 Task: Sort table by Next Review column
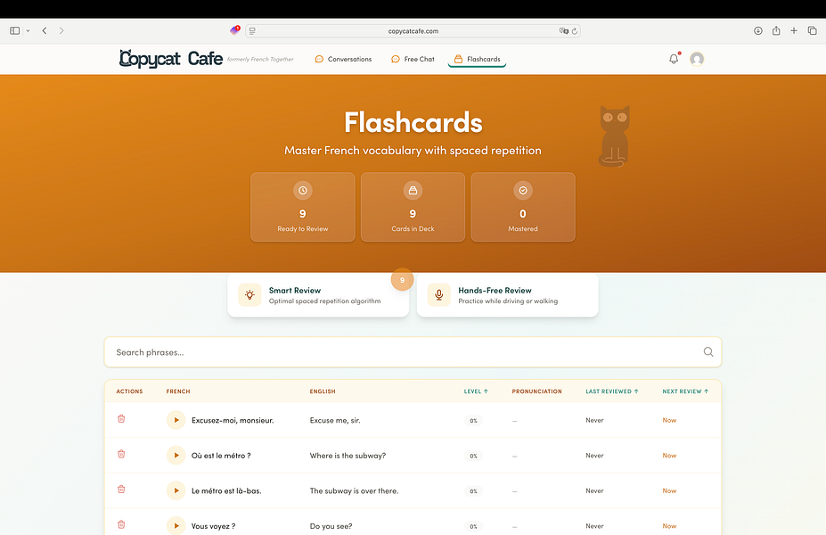click(x=685, y=391)
